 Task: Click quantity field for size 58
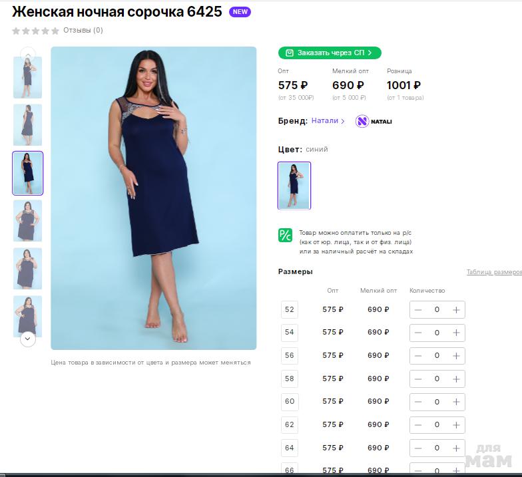(437, 379)
